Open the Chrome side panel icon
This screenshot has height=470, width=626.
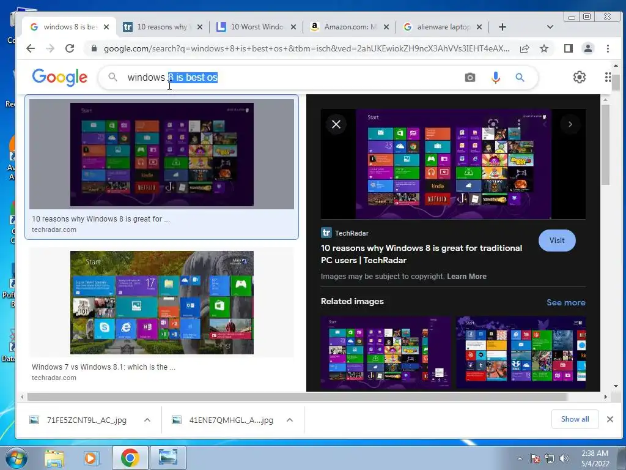(569, 49)
